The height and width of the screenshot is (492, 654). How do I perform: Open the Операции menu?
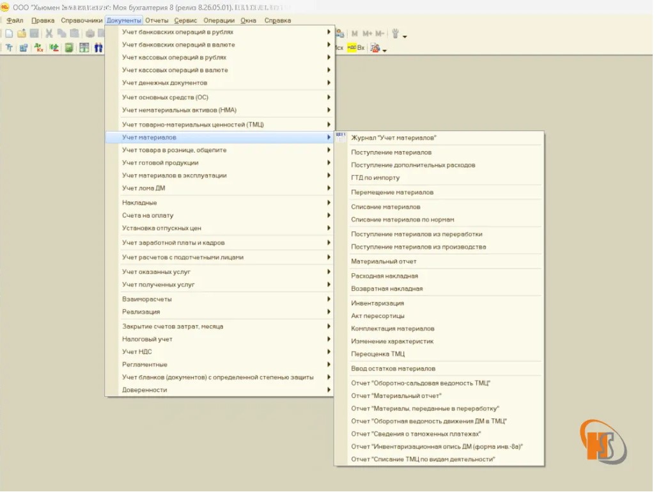point(219,20)
